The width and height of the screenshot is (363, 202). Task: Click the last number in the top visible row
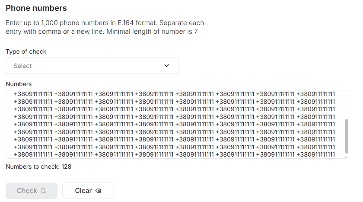click(316, 94)
